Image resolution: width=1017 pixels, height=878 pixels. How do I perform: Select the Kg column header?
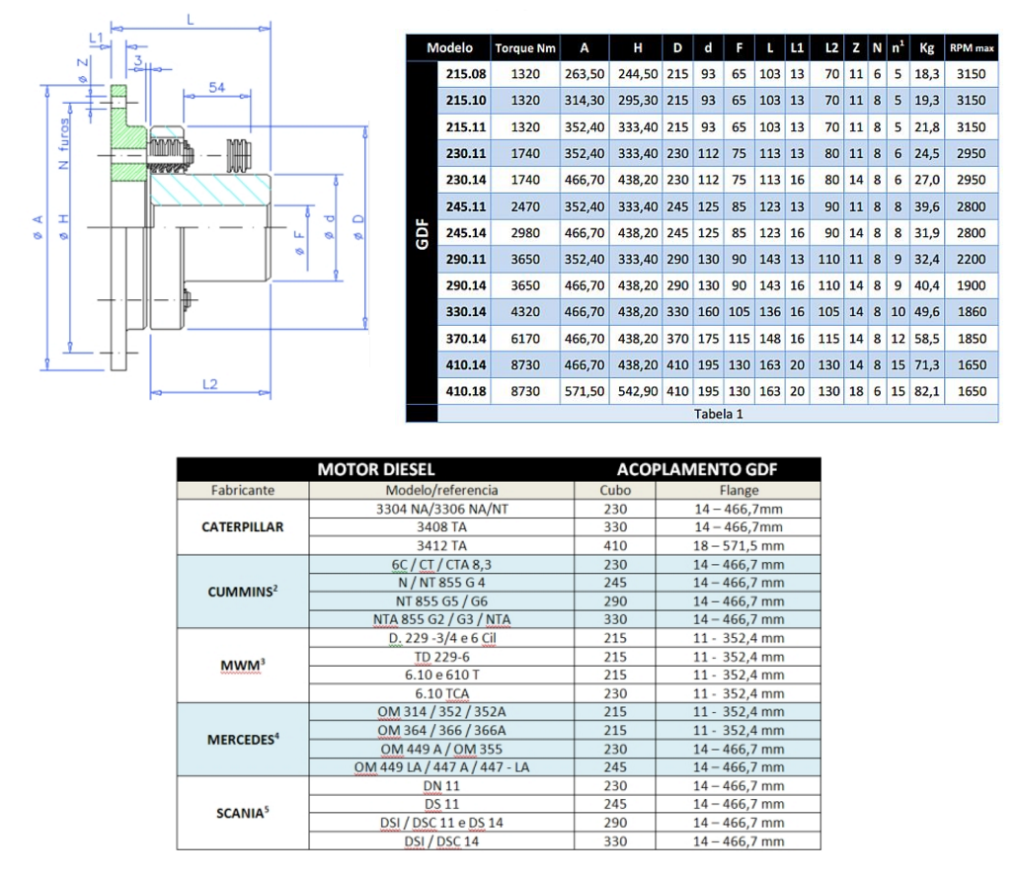coord(925,48)
